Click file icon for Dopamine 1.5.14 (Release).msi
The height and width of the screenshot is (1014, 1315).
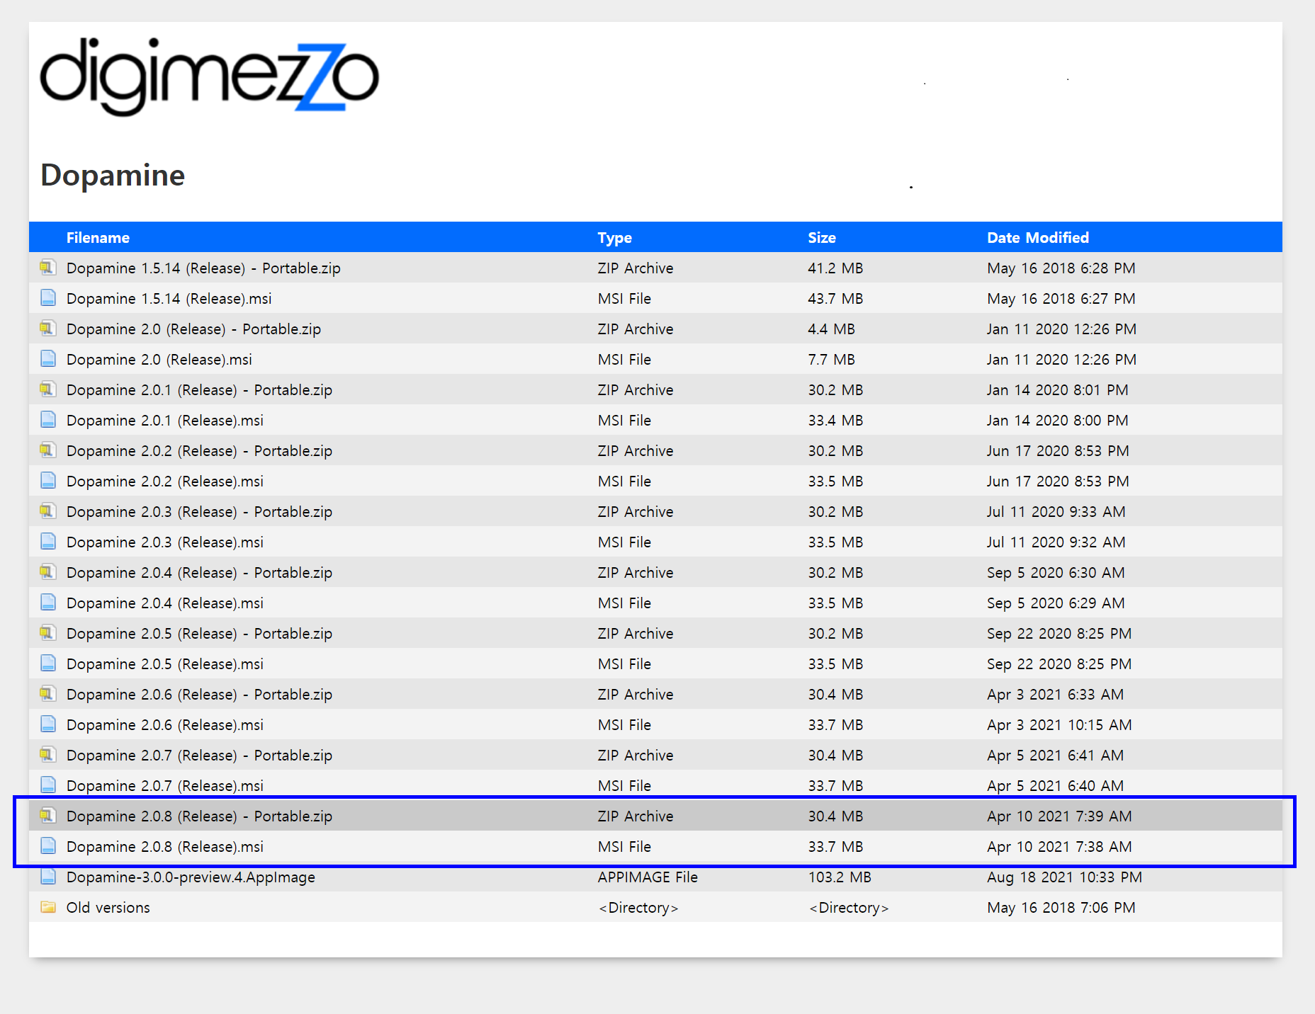point(47,298)
